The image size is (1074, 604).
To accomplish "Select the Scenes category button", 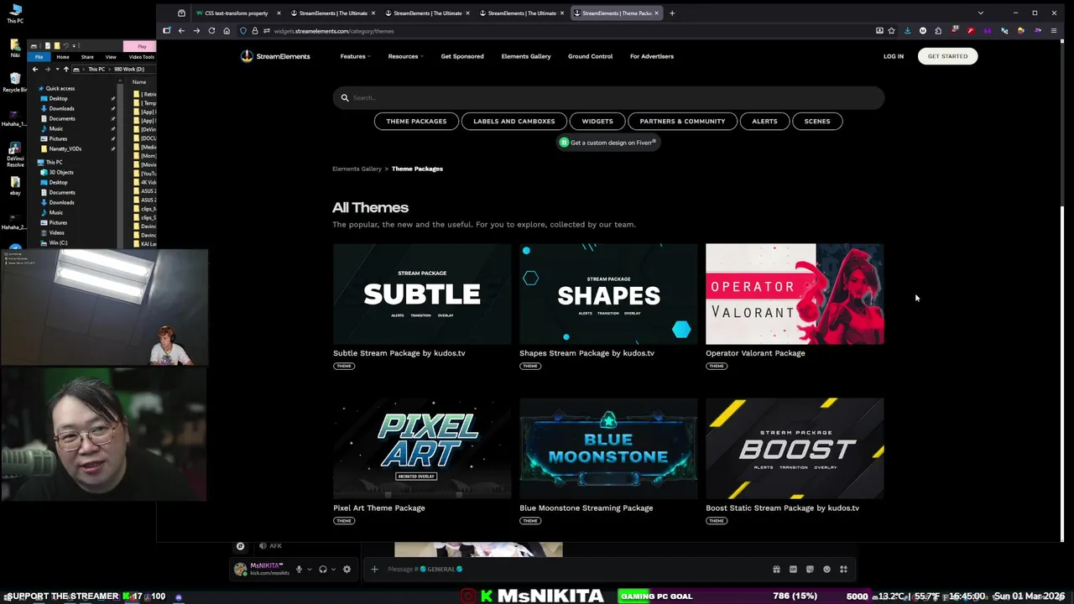I will (x=817, y=121).
